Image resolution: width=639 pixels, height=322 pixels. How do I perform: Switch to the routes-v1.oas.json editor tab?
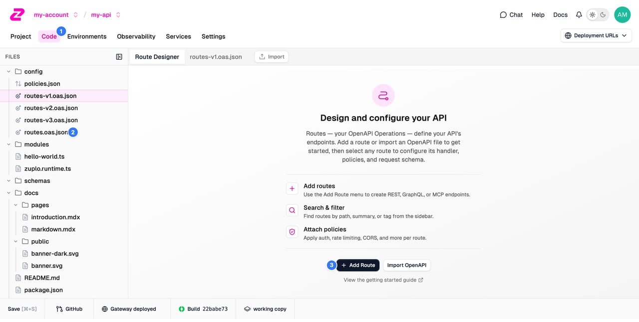point(216,57)
